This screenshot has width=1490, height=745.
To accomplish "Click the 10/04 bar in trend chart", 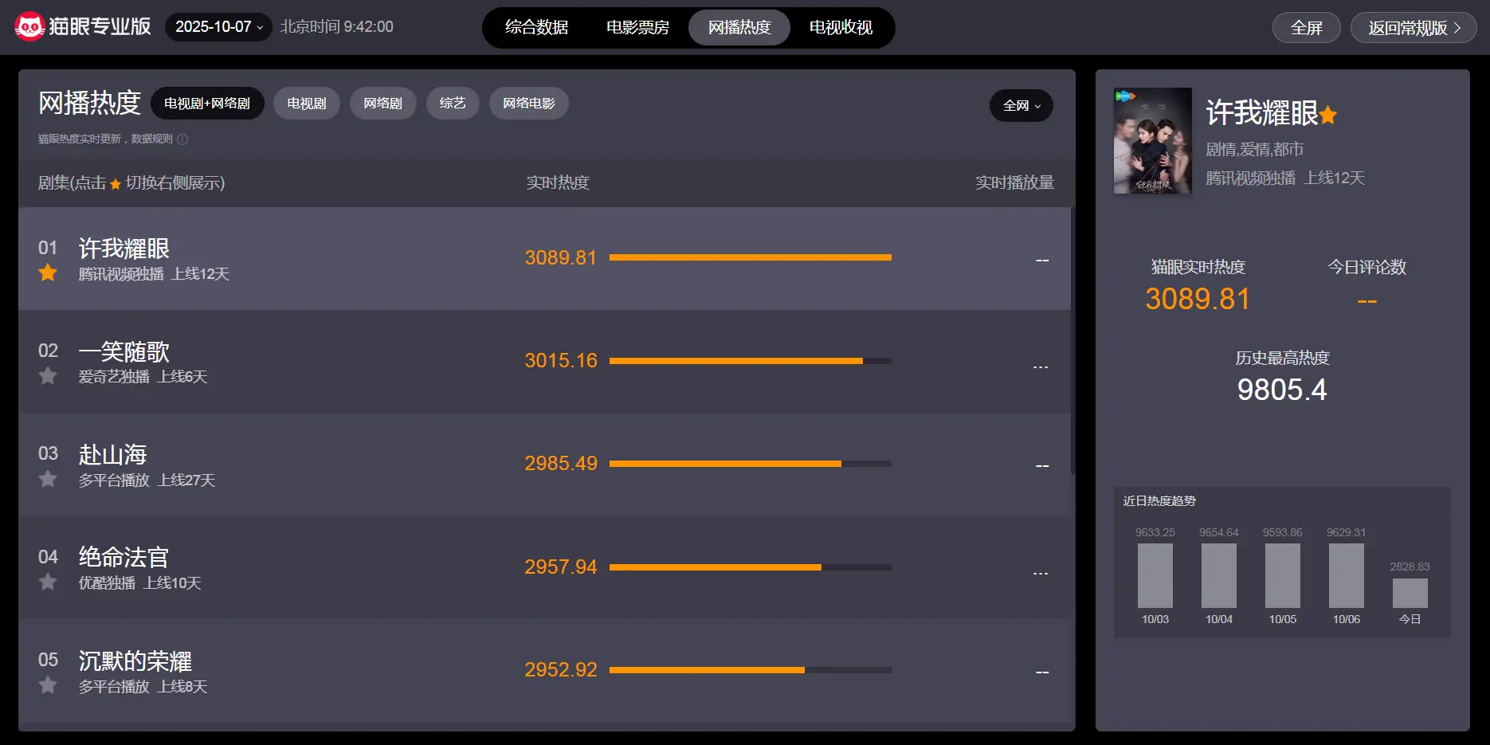I will [x=1218, y=576].
